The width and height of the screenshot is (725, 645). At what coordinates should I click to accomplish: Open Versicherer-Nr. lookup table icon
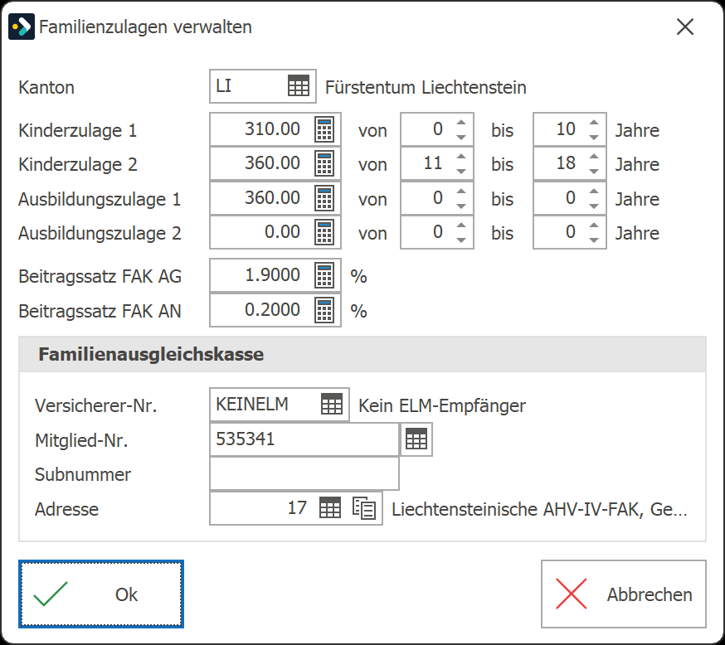coord(332,405)
